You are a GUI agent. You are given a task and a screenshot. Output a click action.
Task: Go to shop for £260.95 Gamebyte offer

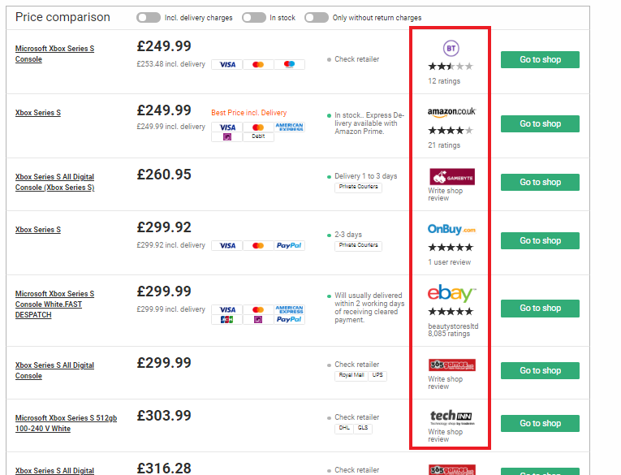click(540, 182)
